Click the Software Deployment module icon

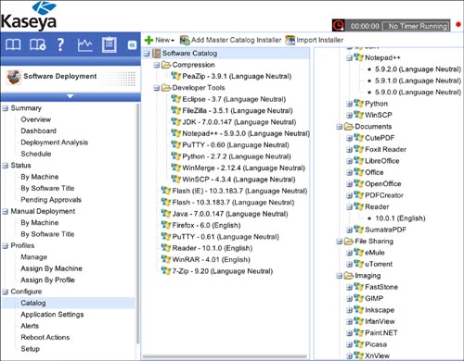tap(14, 77)
